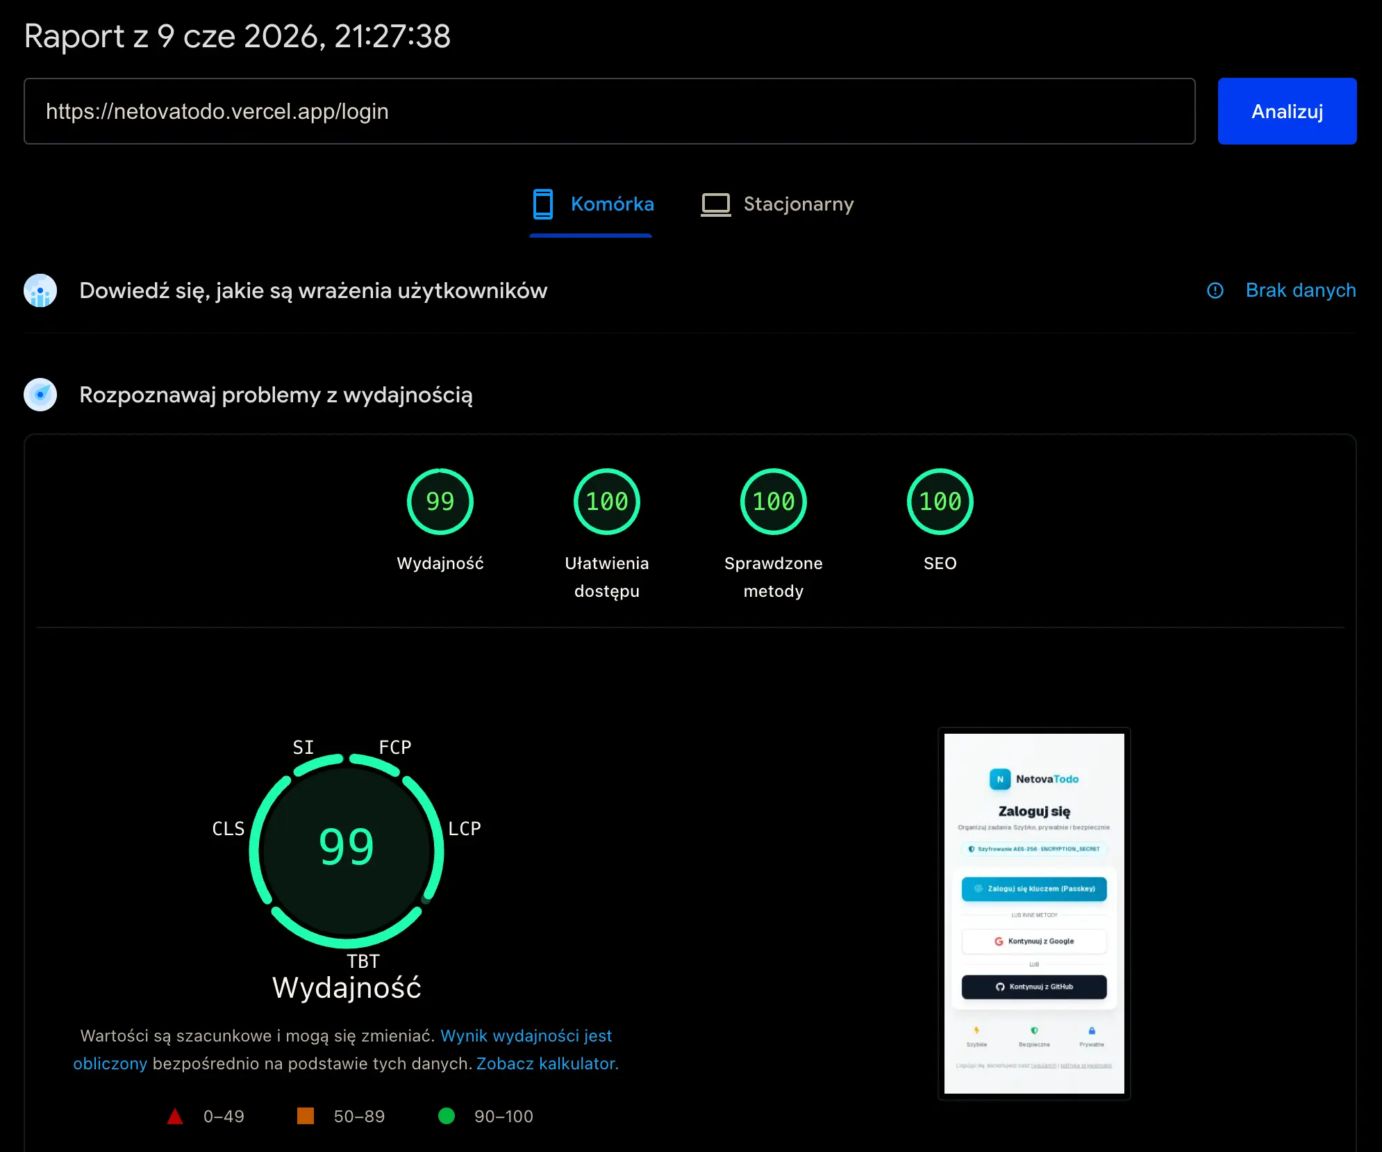Select the Sprawdzone metody 100 gauge

point(774,502)
